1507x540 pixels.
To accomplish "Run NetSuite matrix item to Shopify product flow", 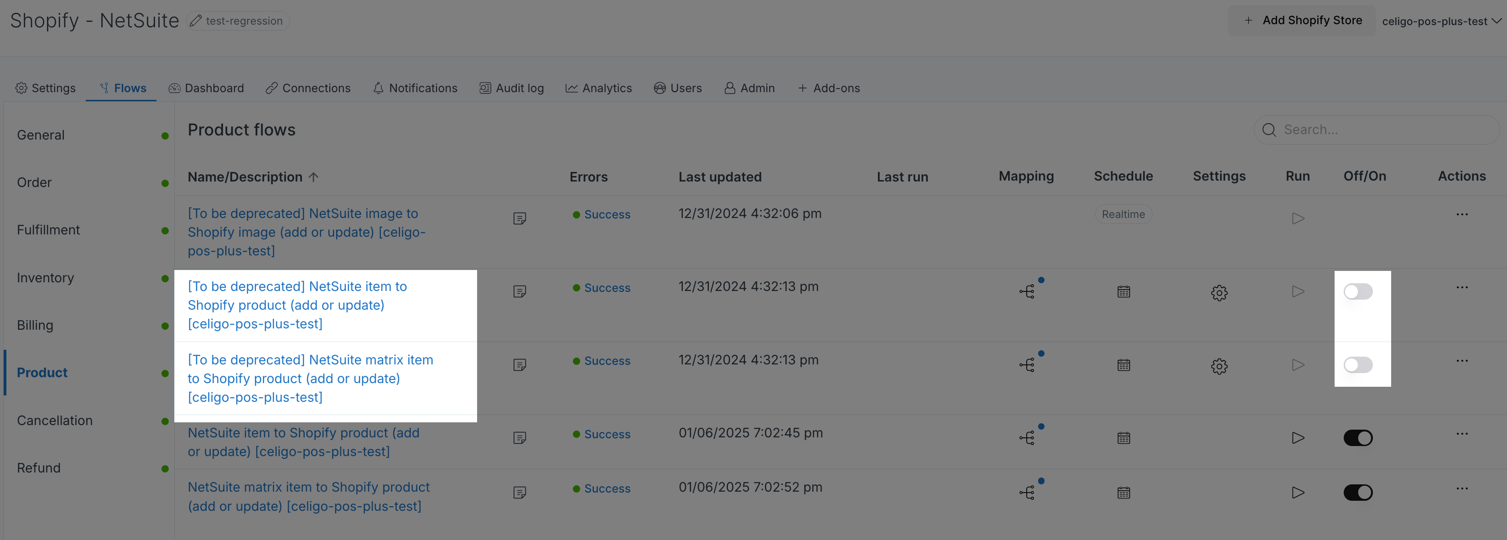I will pyautogui.click(x=1298, y=493).
